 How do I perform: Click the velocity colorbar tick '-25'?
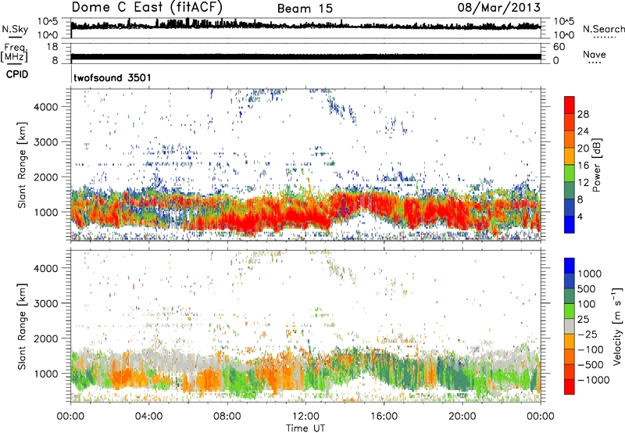587,334
